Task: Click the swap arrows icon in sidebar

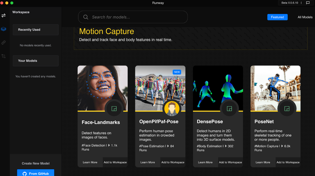Action: click(x=4, y=16)
